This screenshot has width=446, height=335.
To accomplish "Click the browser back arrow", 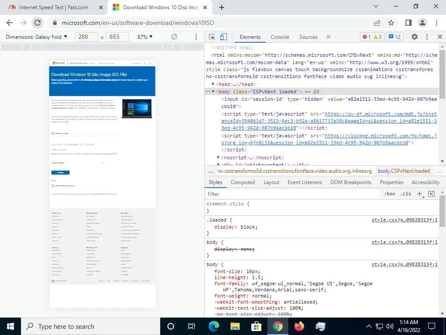I will (10, 23).
